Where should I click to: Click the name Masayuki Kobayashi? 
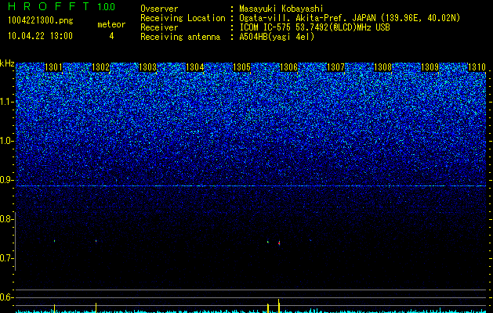pos(281,9)
